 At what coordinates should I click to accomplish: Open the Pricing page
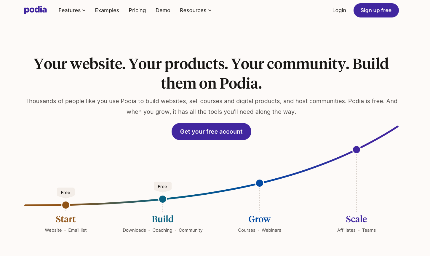coord(137,10)
